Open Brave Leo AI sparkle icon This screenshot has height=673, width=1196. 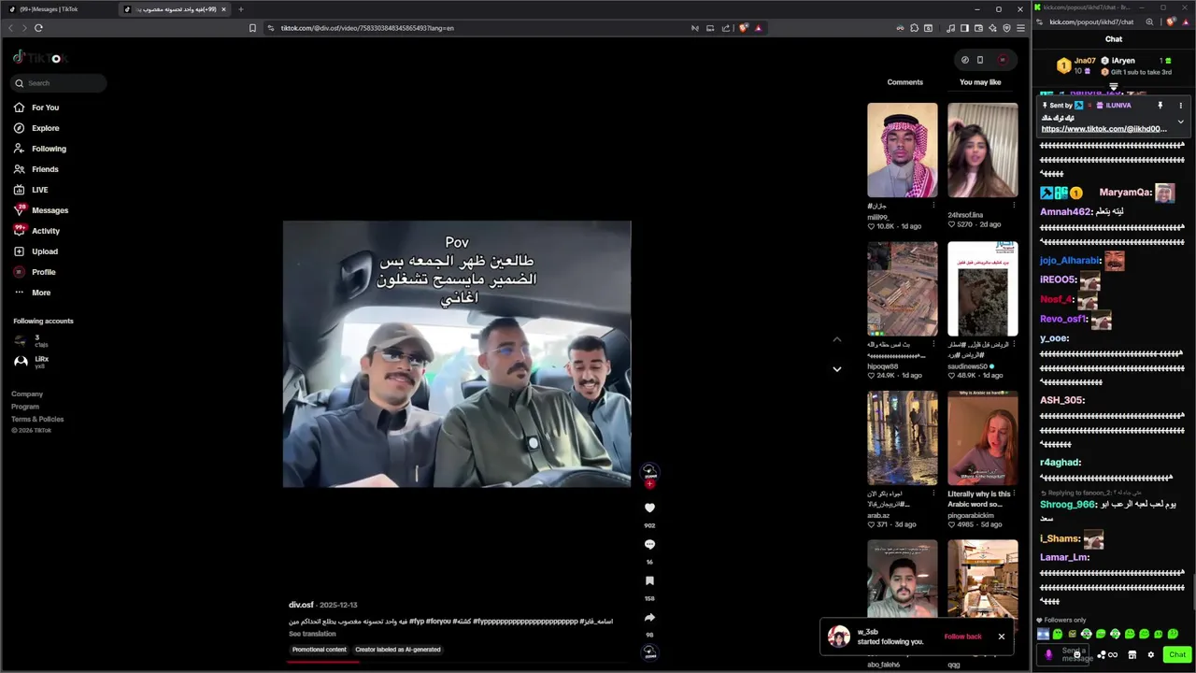(992, 28)
